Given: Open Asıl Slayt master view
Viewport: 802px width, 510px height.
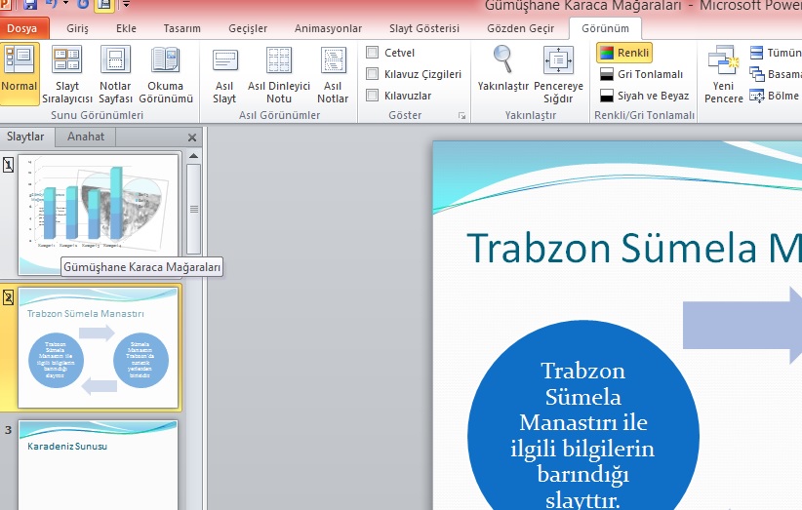Looking at the screenshot, I should (224, 74).
